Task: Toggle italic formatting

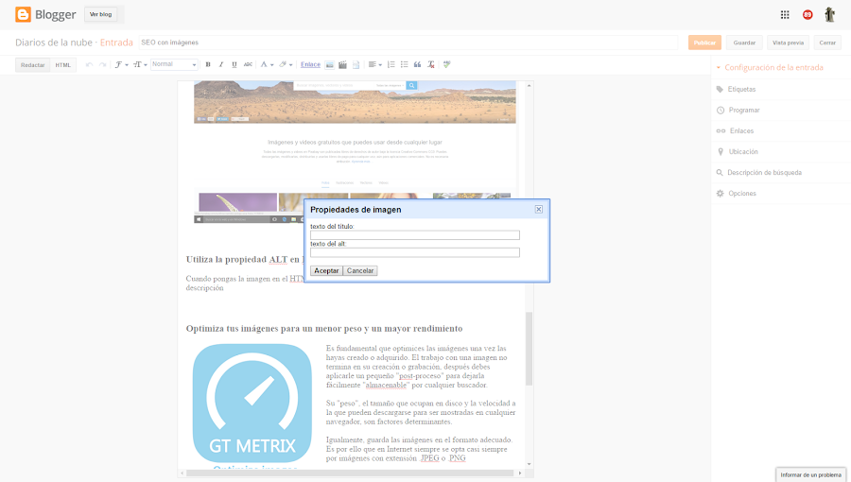Action: tap(221, 64)
